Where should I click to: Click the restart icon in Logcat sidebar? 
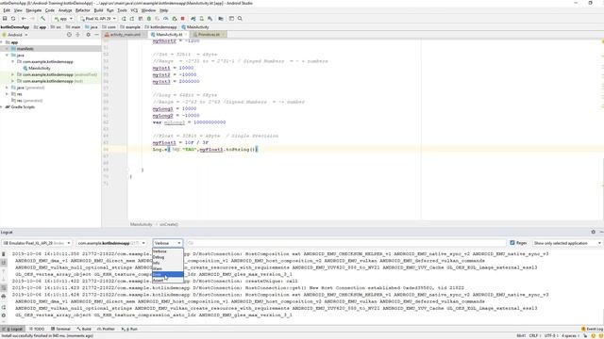click(x=4, y=307)
